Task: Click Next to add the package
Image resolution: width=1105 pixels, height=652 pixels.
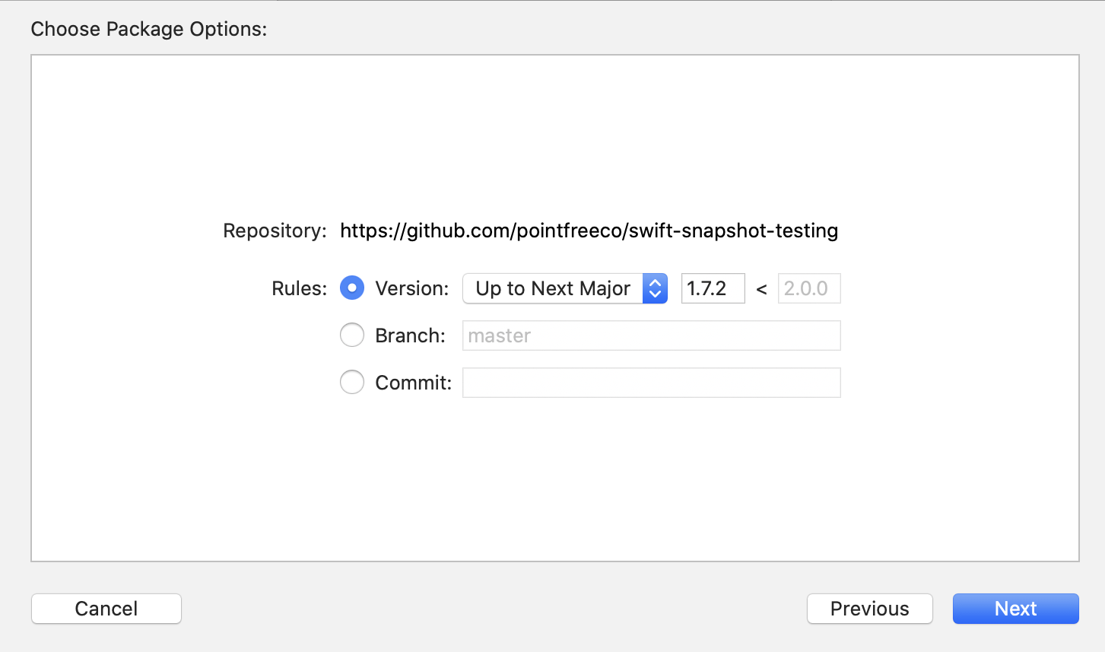Action: (1015, 609)
